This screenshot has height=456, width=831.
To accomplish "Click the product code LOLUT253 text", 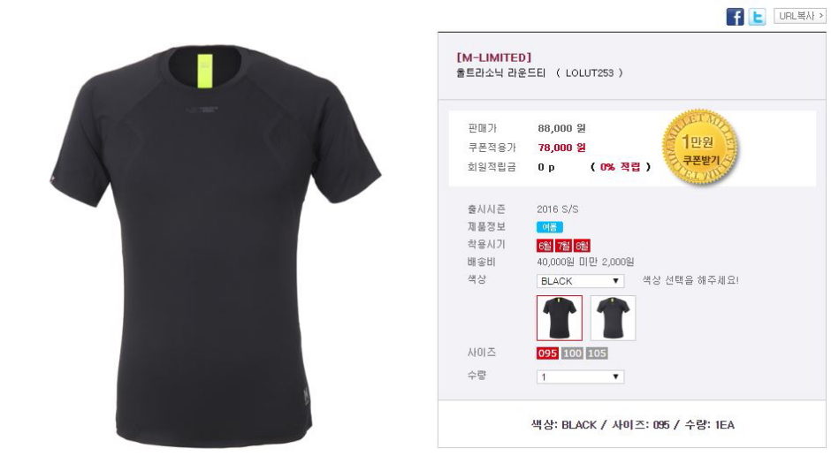I will coord(590,73).
